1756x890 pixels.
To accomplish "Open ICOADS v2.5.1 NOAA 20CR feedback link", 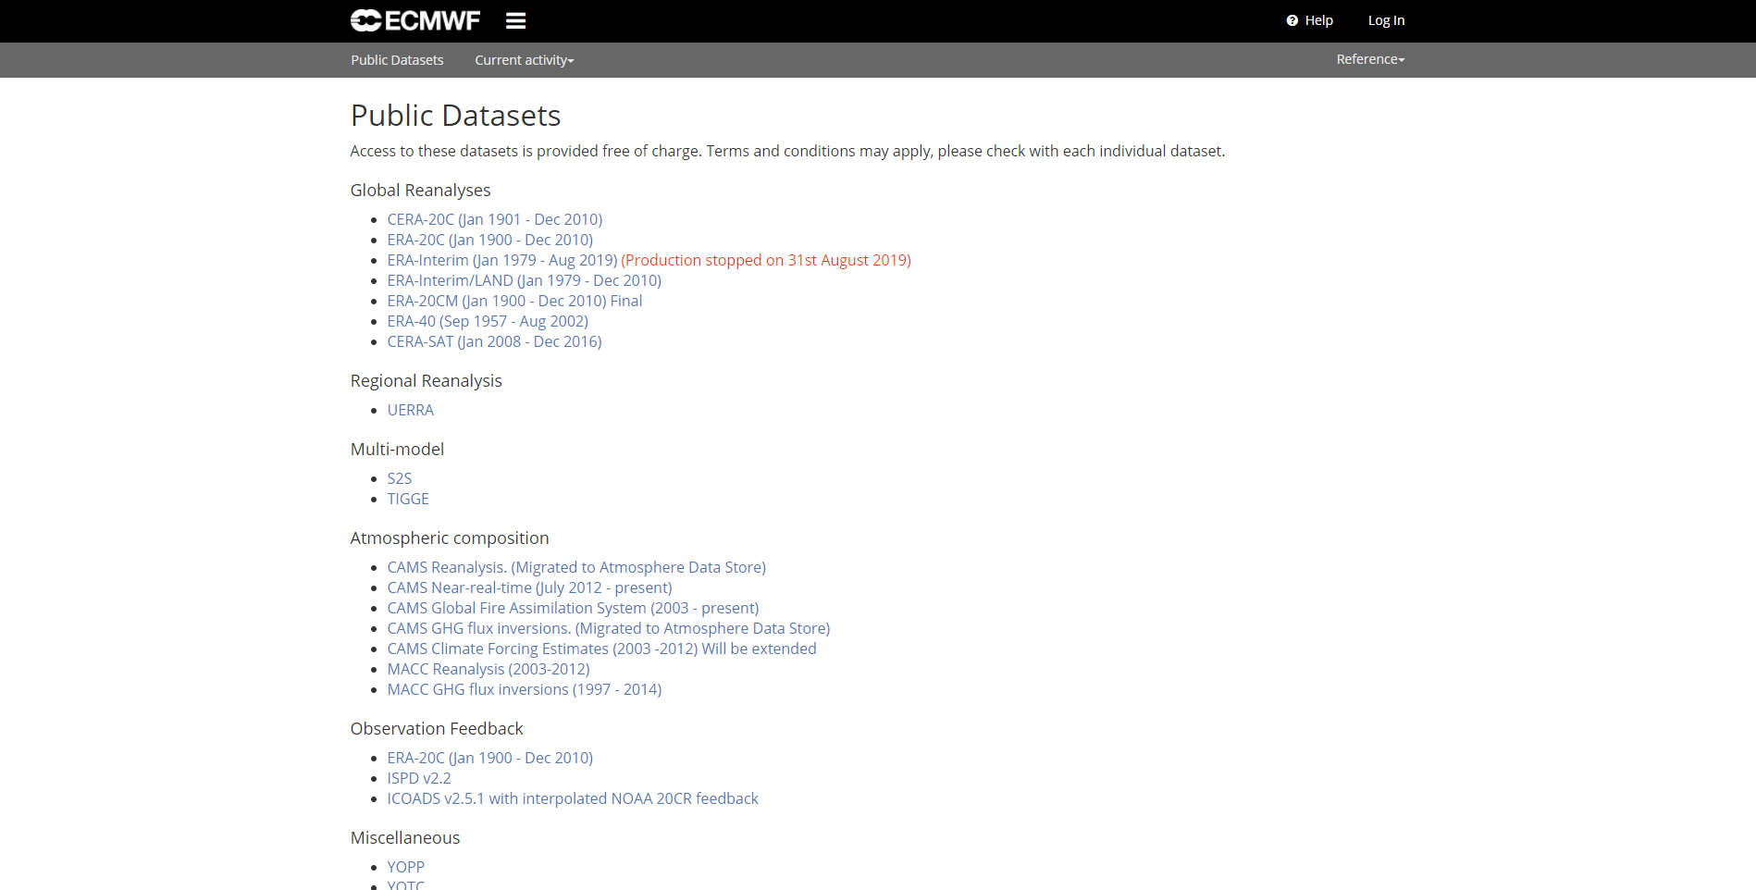I will pyautogui.click(x=573, y=798).
